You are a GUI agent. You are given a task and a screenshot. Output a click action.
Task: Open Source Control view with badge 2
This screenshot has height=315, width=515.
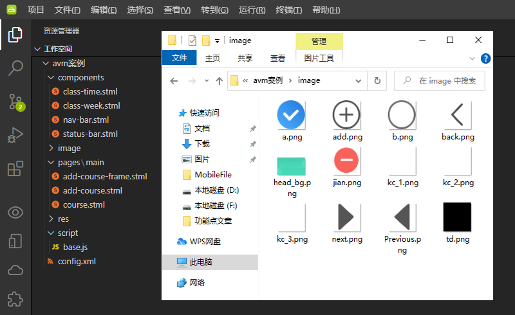coord(15,102)
